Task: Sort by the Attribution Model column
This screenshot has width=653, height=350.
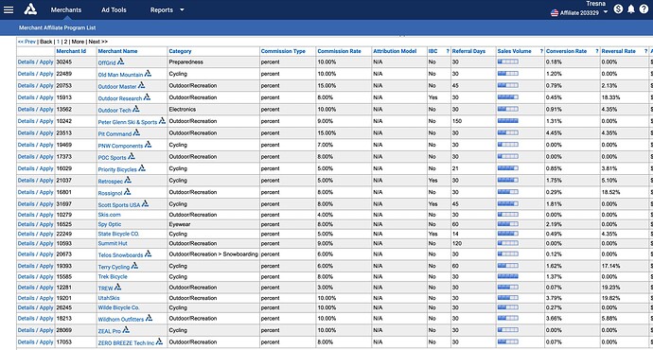Action: point(395,51)
